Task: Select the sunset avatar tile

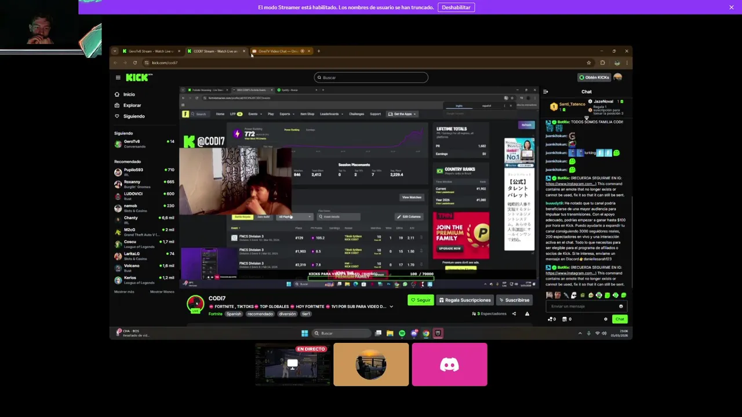Action: pos(371,364)
